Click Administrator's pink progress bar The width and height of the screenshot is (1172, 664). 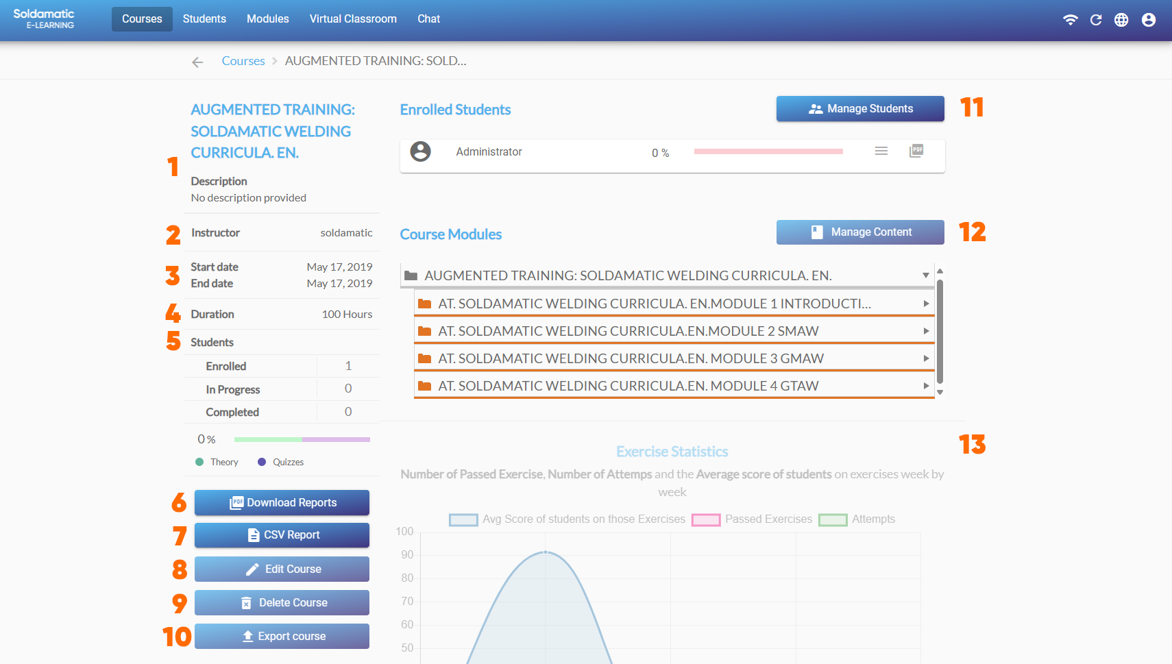pos(768,151)
